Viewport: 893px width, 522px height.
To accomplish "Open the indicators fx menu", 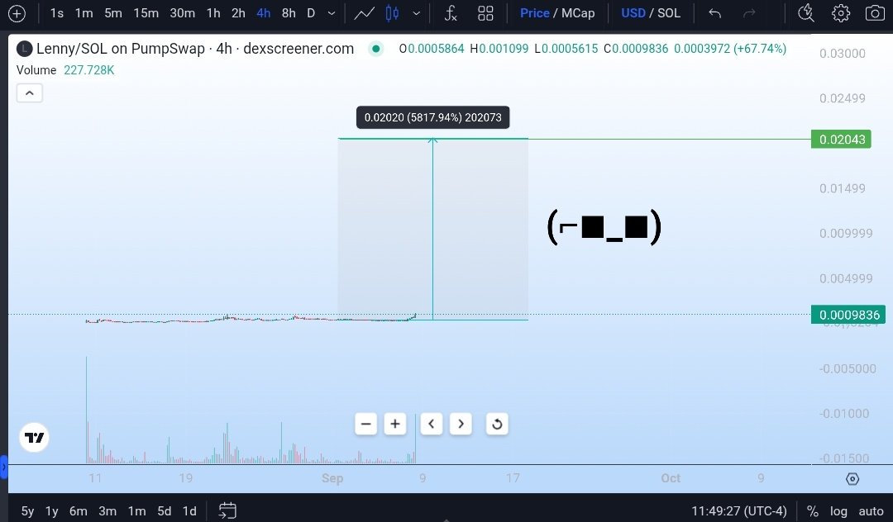I will (451, 13).
